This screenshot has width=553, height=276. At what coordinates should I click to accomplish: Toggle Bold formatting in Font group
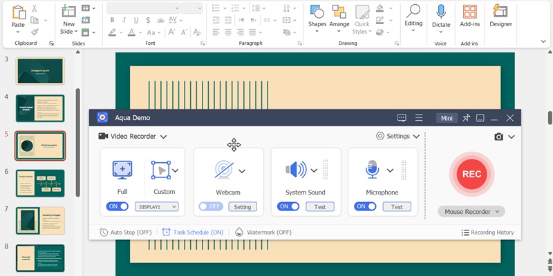click(x=112, y=20)
